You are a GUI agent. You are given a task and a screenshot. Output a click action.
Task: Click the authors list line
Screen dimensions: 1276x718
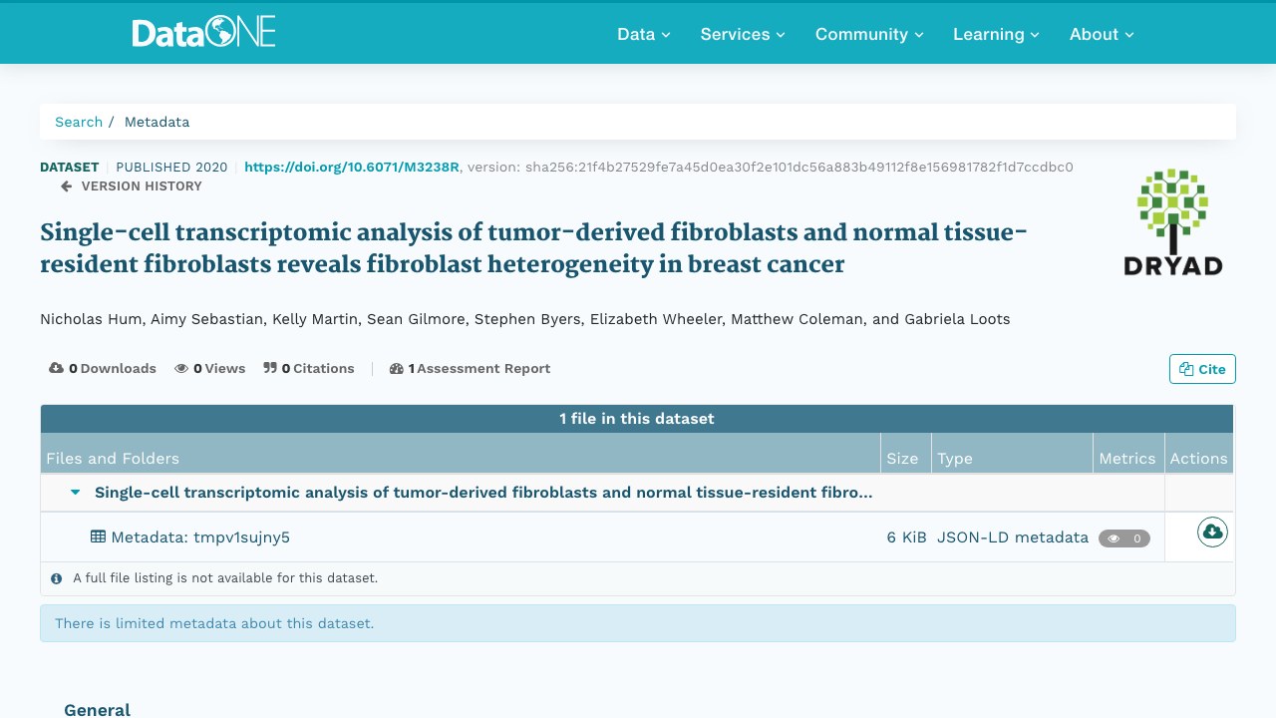(525, 319)
